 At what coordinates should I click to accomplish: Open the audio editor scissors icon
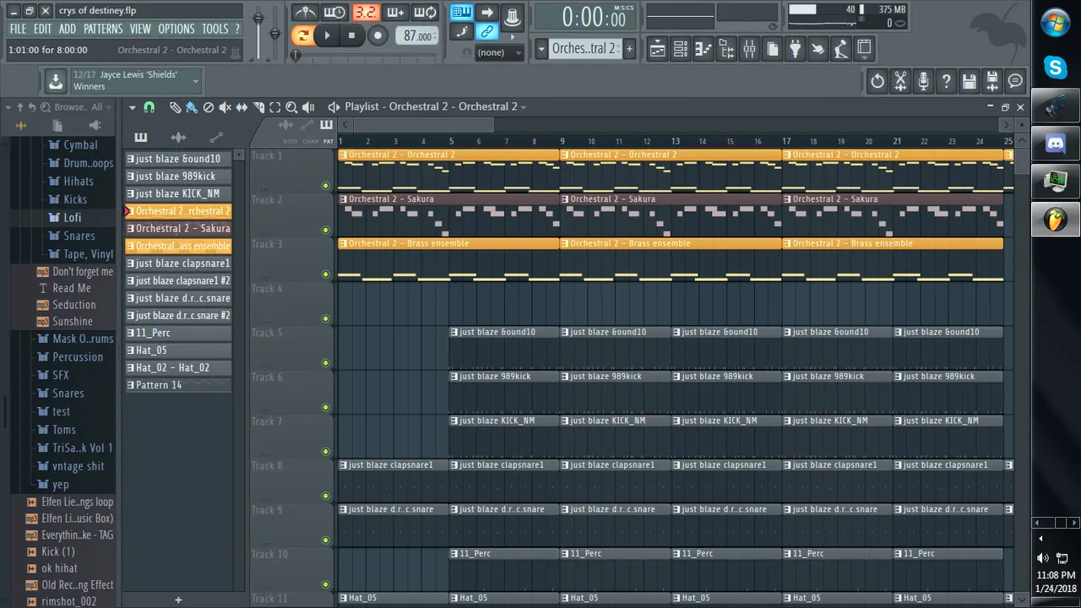tap(900, 81)
